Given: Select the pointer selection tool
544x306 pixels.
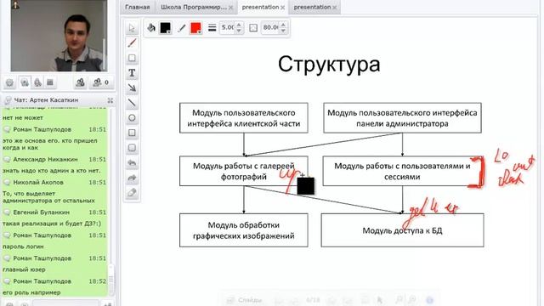Looking at the screenshot, I should 132,28.
